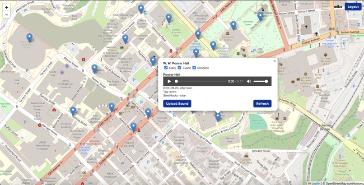Open the OpenStreetMap contributors link
Viewport: 364px width, 185px height.
point(344,183)
